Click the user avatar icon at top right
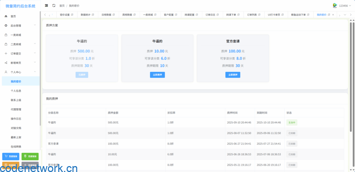The image size is (355, 172). [x=335, y=6]
